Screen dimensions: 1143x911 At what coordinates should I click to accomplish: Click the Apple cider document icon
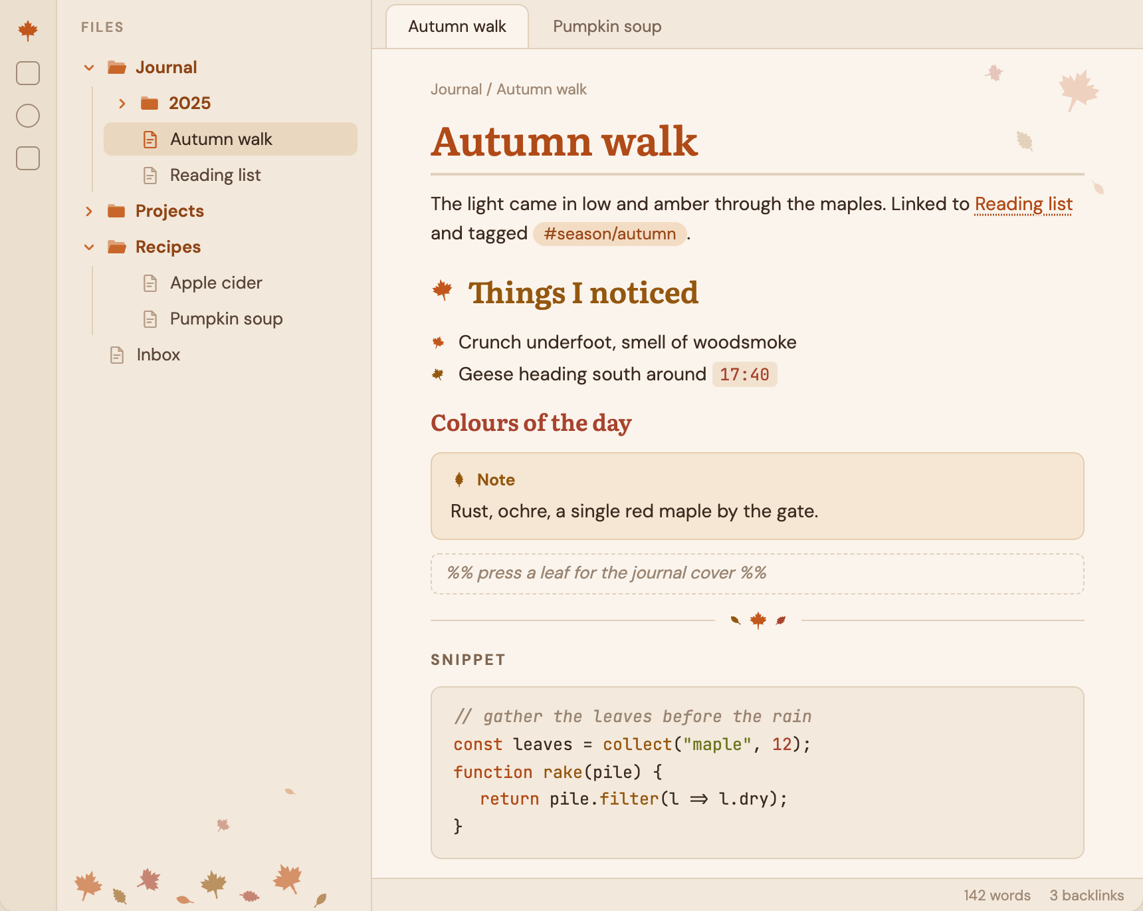point(150,283)
